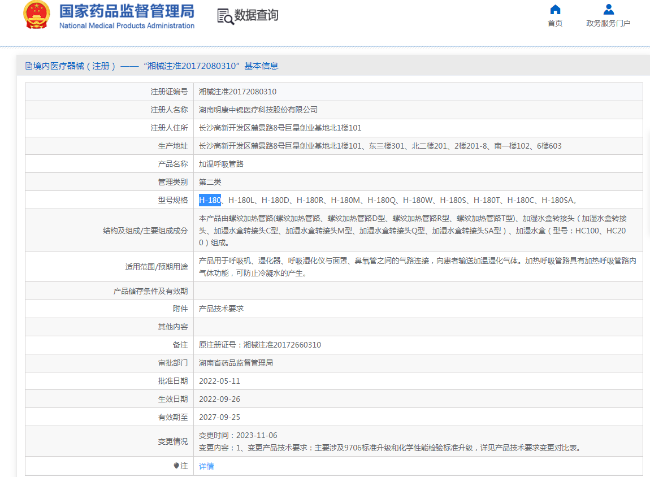Click the 型号规格 row label
Viewport: 650px width, 477px height.
[173, 200]
